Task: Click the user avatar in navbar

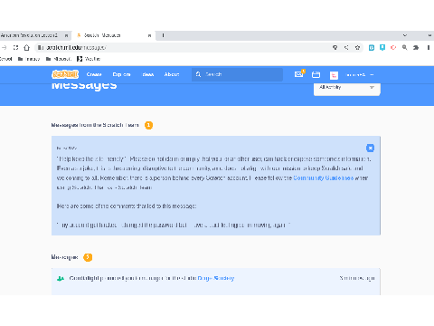Action: click(334, 75)
